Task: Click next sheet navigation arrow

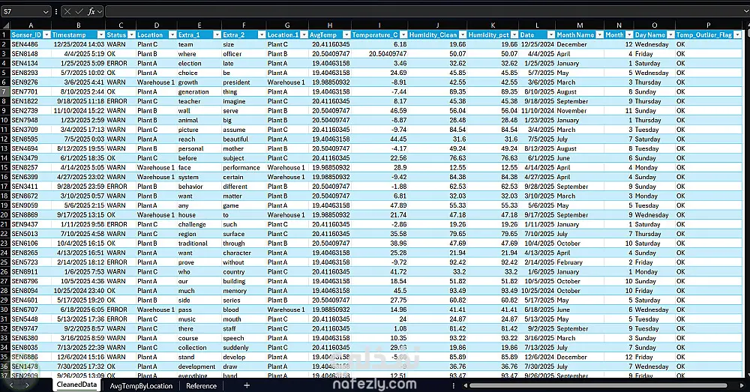Action: click(27, 385)
